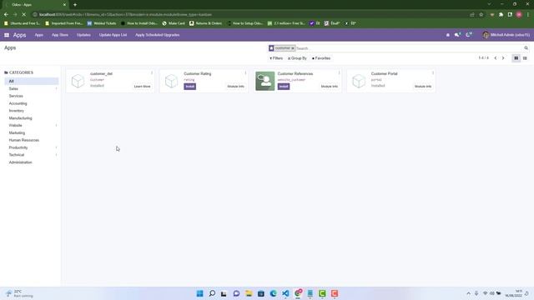Select the Human Resources category
534x300 pixels.
[24, 140]
